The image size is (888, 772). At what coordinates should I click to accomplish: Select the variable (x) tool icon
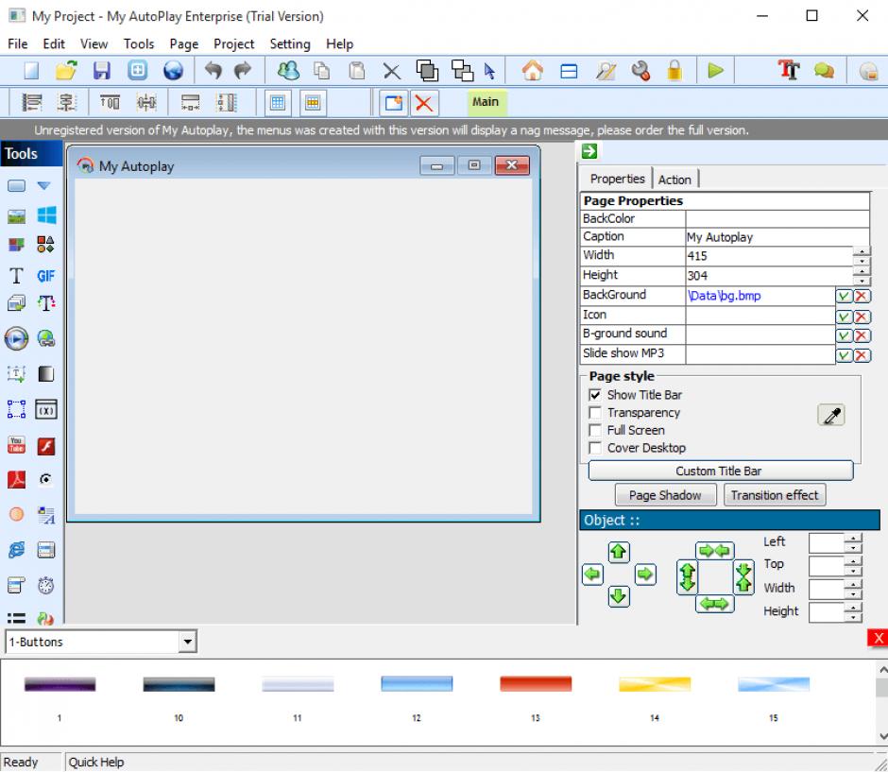[46, 409]
